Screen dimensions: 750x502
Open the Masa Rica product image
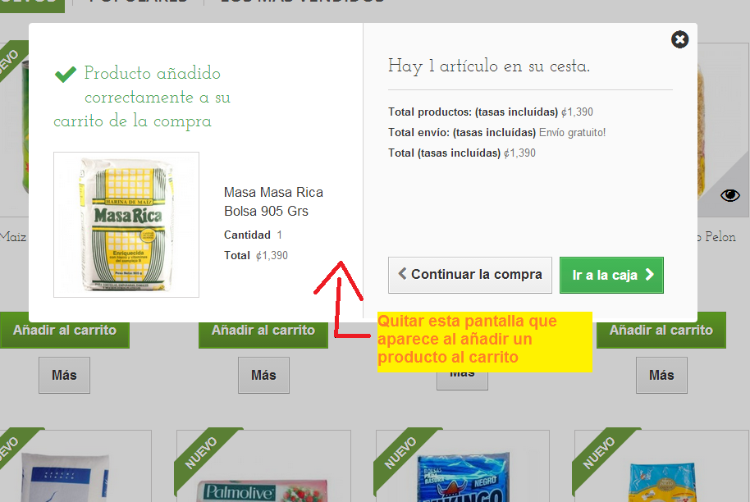click(x=126, y=225)
